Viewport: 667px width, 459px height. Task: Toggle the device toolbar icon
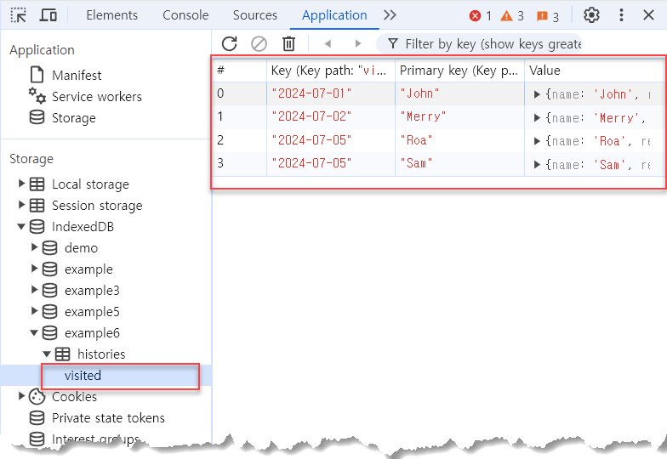48,15
